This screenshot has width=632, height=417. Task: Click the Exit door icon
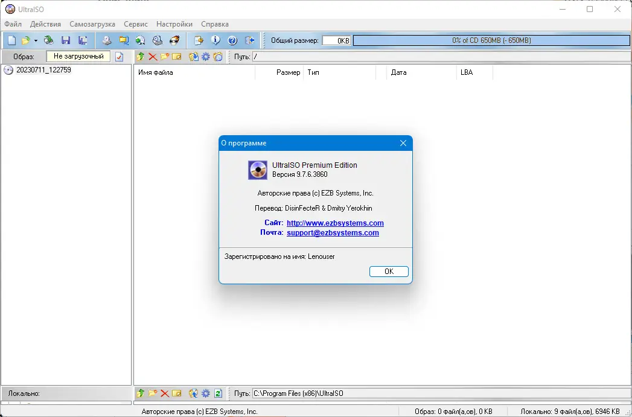coord(249,40)
